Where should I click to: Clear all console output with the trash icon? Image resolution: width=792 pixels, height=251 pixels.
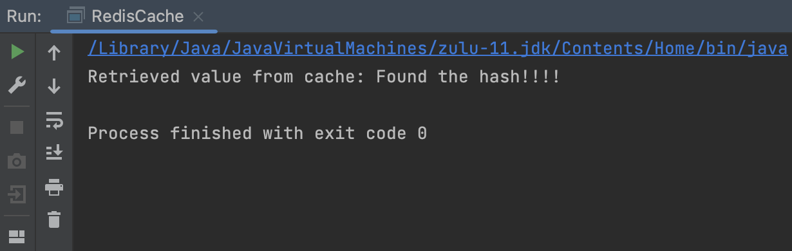pos(55,219)
